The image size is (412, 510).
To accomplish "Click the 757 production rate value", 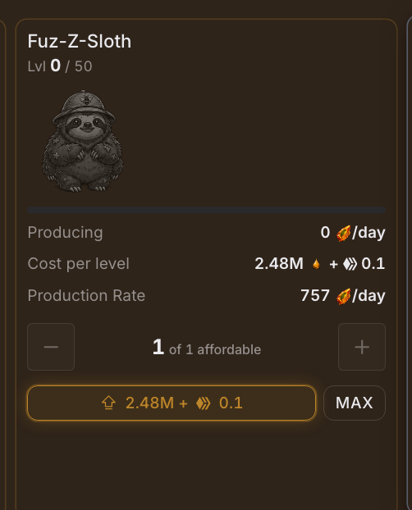I will coord(315,295).
